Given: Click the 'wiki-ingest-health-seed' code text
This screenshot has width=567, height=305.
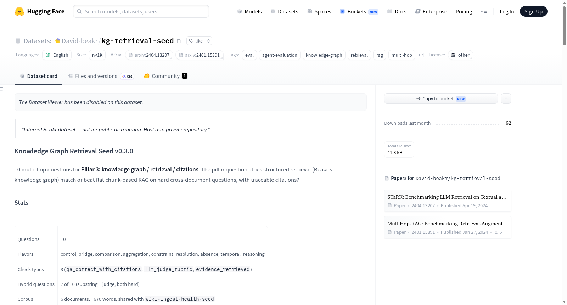Looking at the screenshot, I should pyautogui.click(x=180, y=299).
